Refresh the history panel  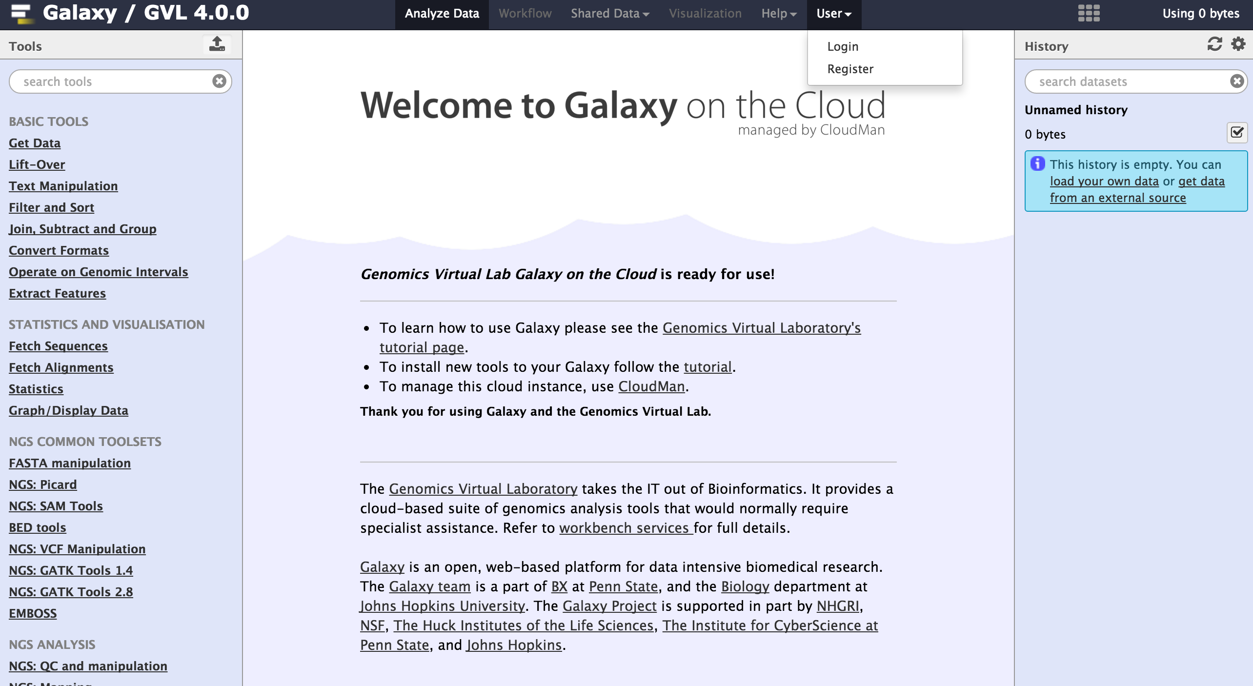[1214, 44]
